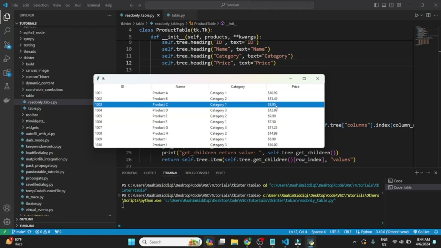Click the taskbar Search box
This screenshot has width=441, height=248.
171,242
